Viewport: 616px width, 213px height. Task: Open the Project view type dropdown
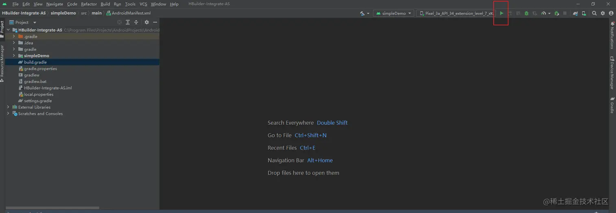(x=23, y=22)
